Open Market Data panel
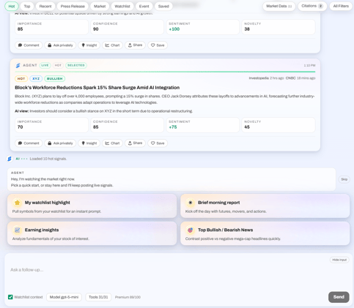 point(279,6)
